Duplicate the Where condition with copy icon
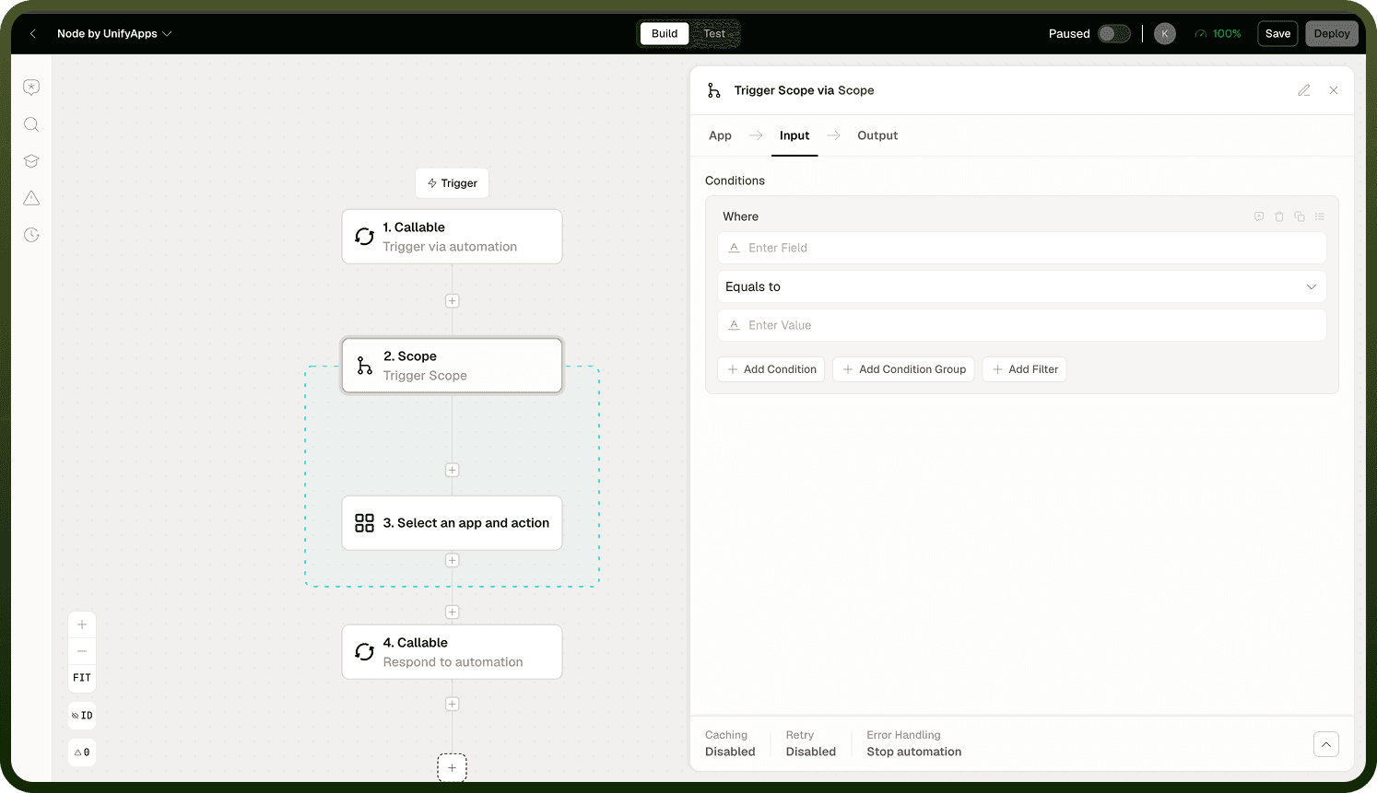The image size is (1377, 793). click(1300, 216)
